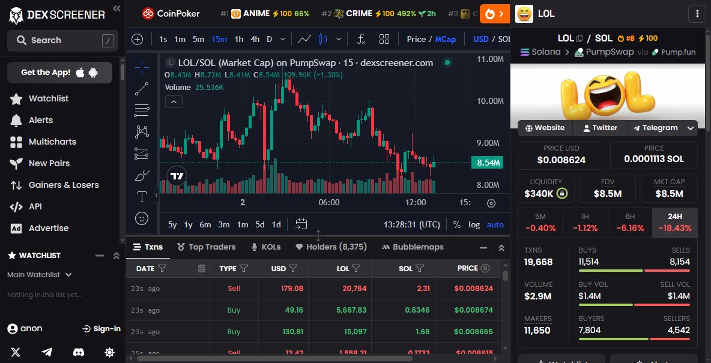
Task: Toggle the chart to Price mode
Action: (x=416, y=40)
